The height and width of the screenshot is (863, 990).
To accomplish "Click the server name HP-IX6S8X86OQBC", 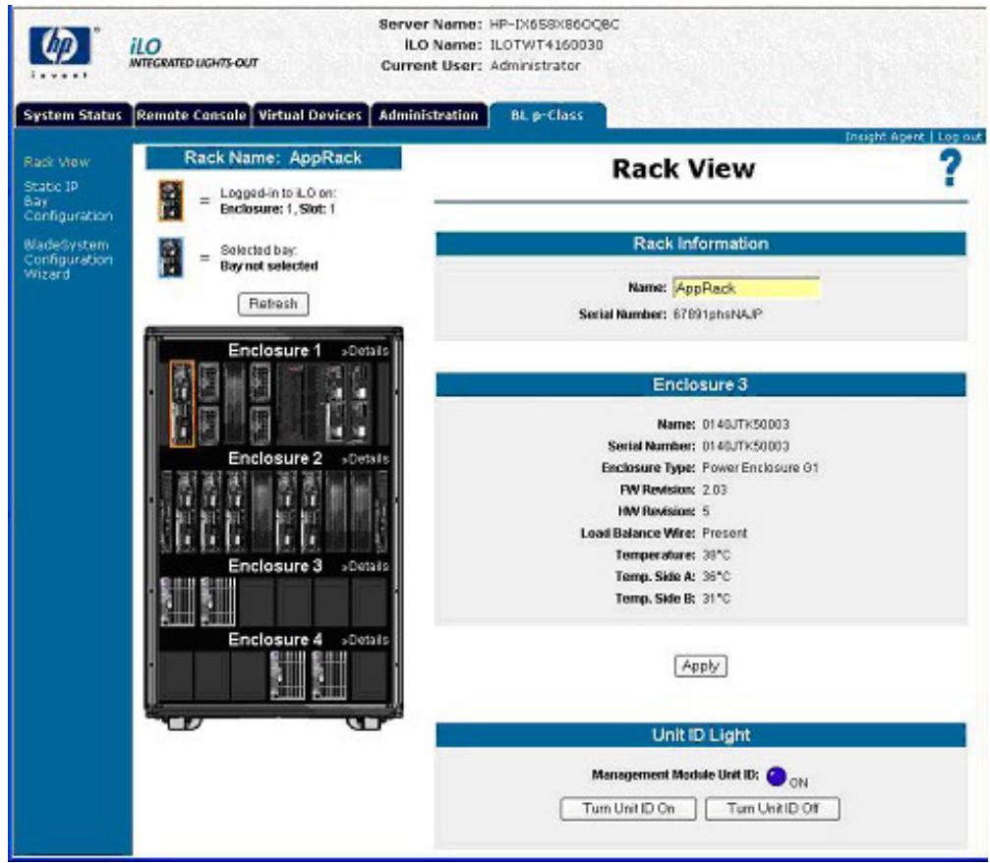I will pyautogui.click(x=554, y=25).
